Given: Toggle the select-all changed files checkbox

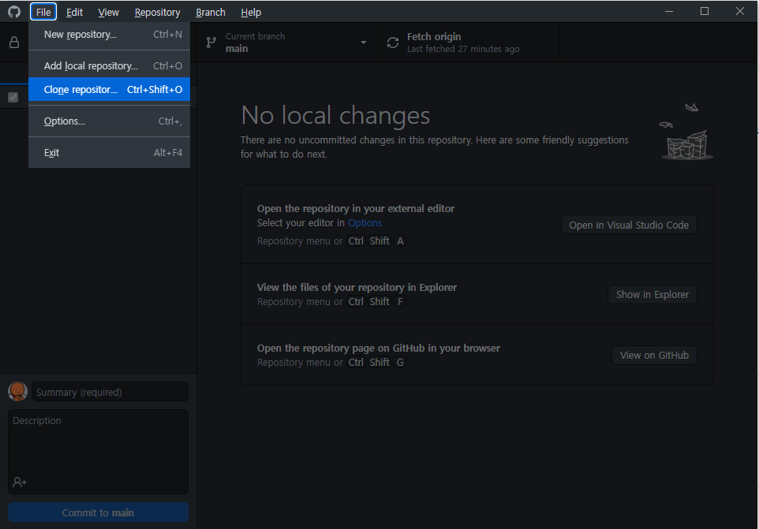Looking at the screenshot, I should coord(13,97).
